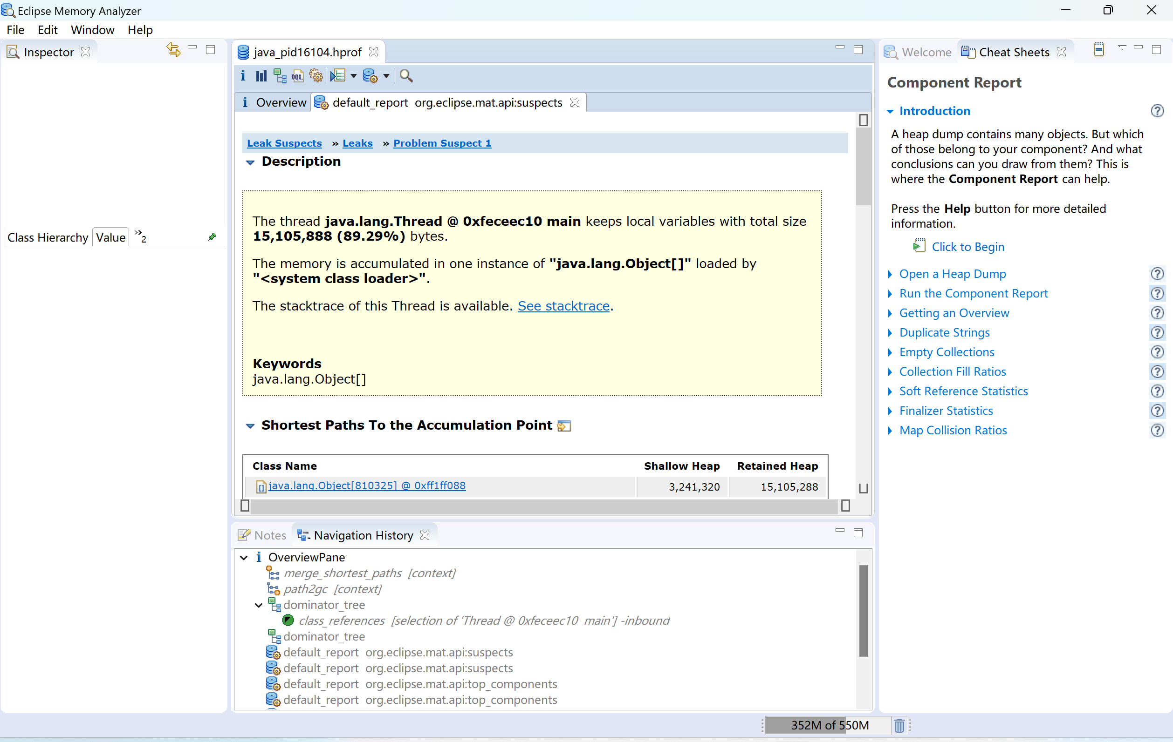The width and height of the screenshot is (1173, 742).
Task: Click the icon next to Shortest Paths heading
Action: click(563, 426)
